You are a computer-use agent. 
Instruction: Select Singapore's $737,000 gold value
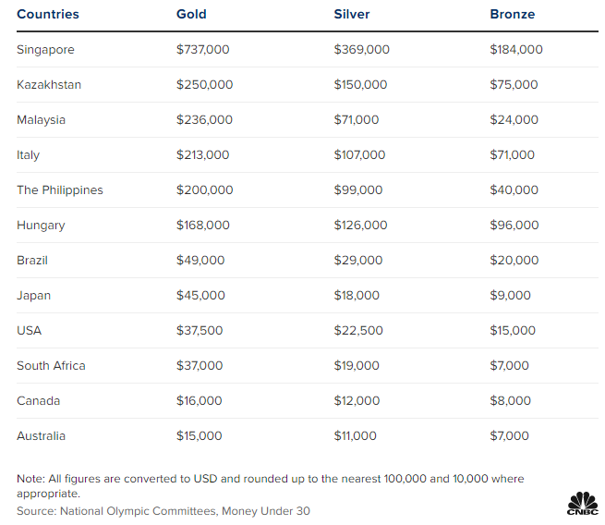click(x=204, y=50)
